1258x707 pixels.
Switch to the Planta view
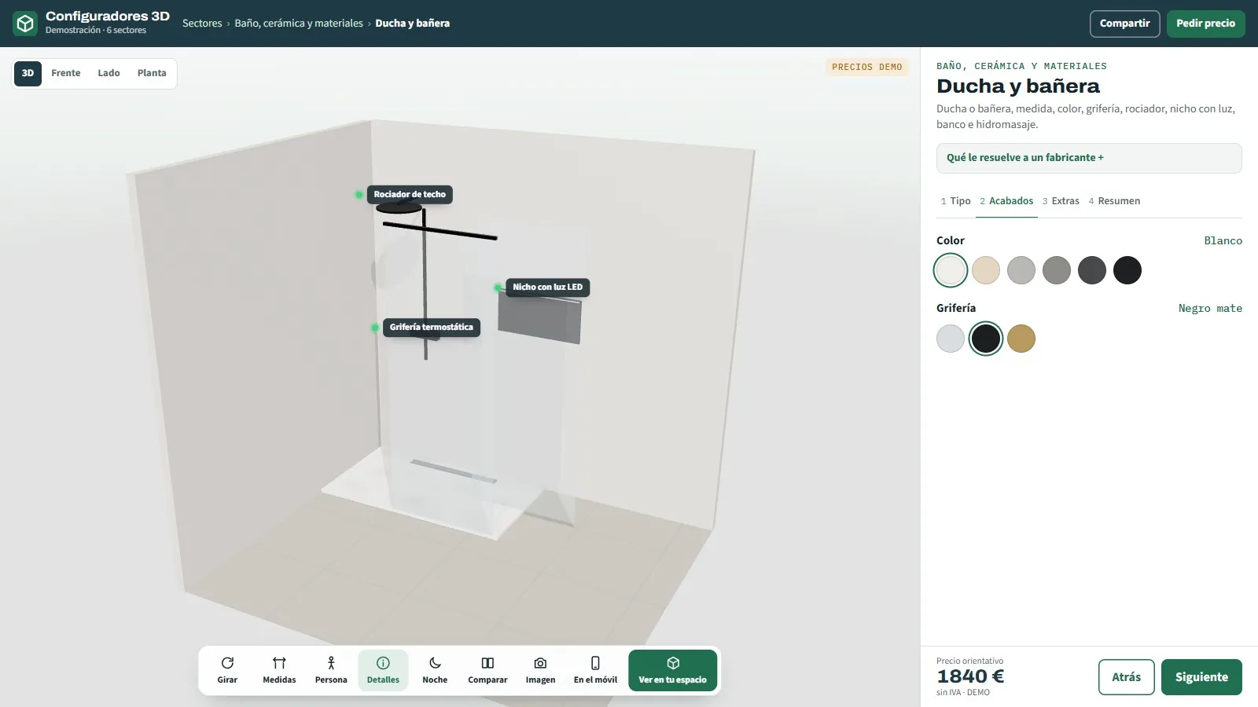click(x=152, y=73)
